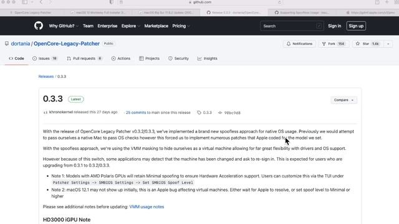Switch to the Security tab
399x224 pixels.
pos(179,58)
